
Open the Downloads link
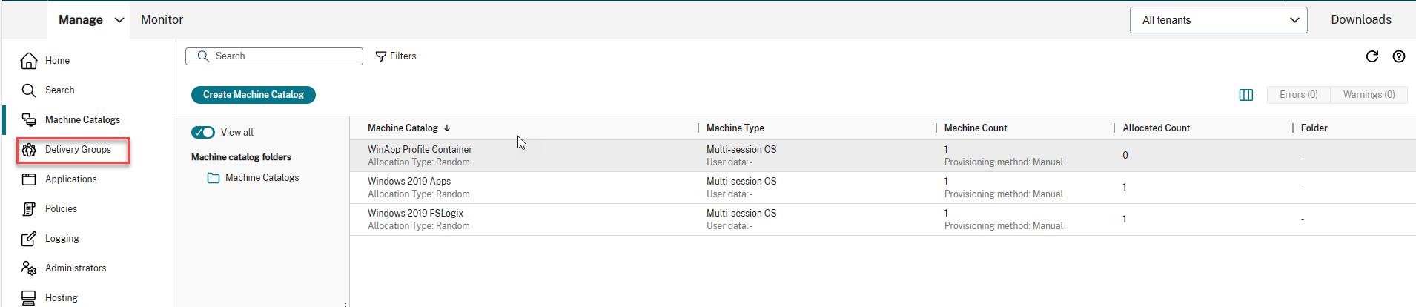(1360, 20)
